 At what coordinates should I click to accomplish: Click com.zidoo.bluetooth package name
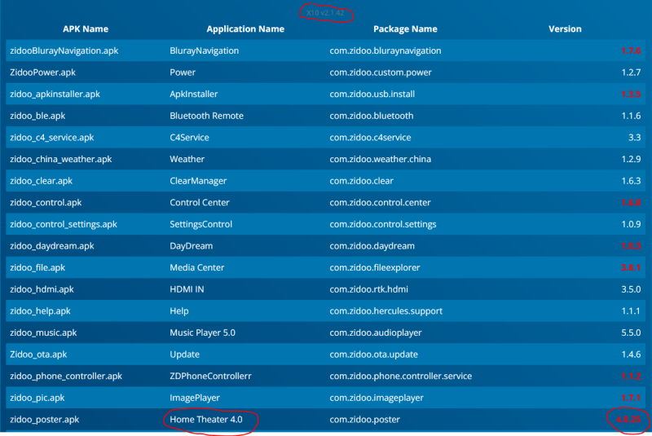[372, 116]
